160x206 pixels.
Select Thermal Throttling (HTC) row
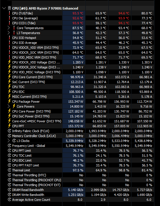point(80,175)
